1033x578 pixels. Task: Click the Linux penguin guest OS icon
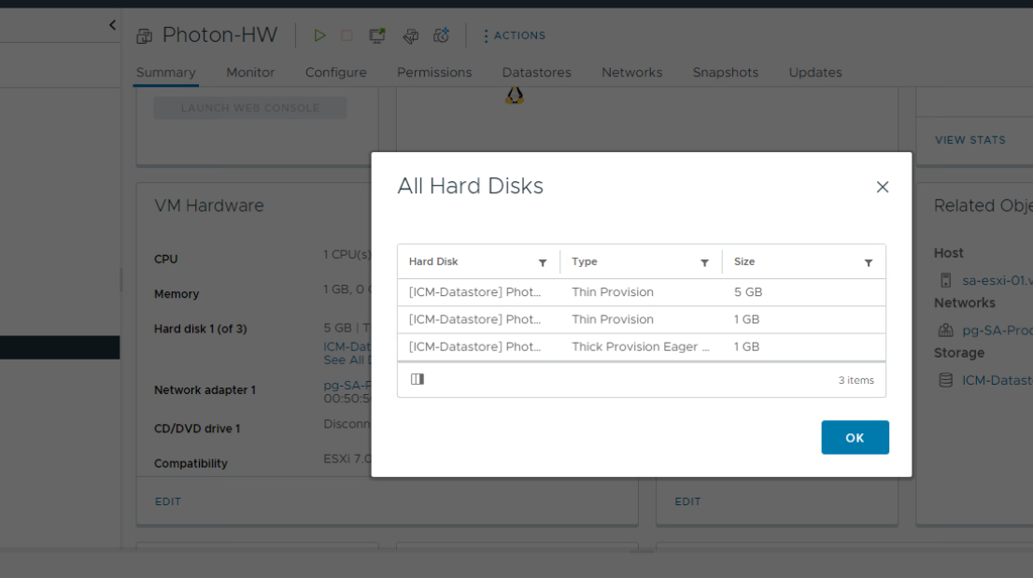[515, 96]
